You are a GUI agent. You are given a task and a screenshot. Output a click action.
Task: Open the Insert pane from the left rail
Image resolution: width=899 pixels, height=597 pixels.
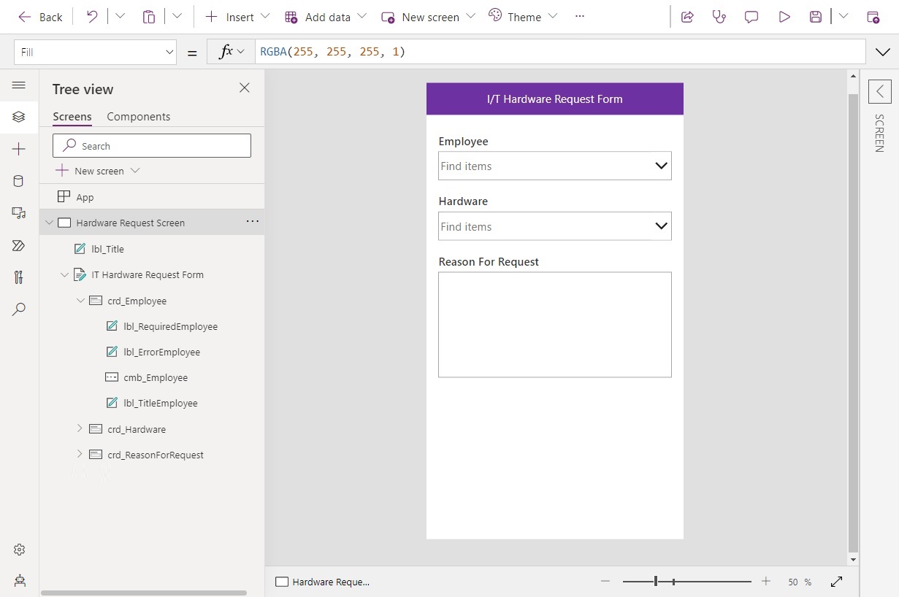pos(19,148)
